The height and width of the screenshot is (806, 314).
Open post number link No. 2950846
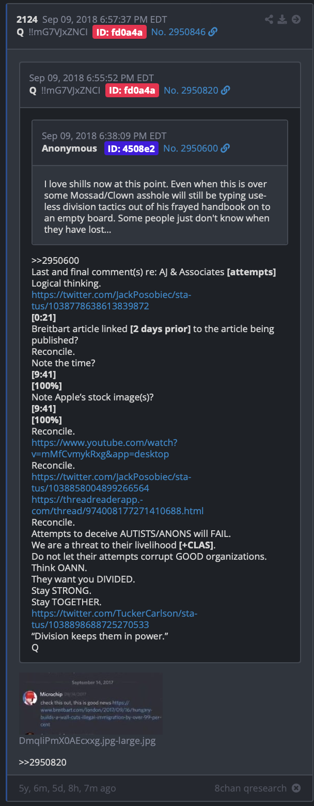(x=178, y=32)
